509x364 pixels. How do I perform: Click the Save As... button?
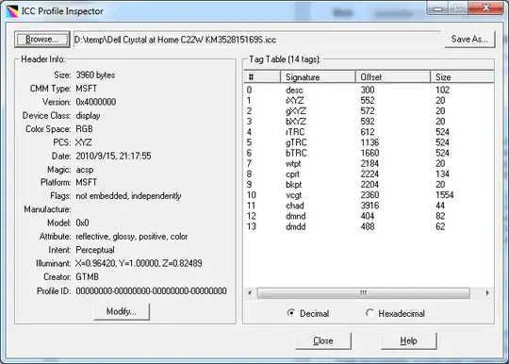(x=469, y=40)
